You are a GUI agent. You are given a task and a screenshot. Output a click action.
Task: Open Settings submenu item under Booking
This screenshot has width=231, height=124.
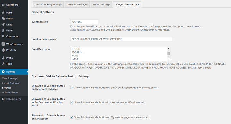click(x=6, y=88)
